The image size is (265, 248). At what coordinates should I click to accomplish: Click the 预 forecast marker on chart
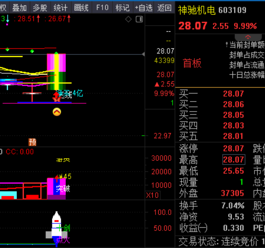coord(33,142)
